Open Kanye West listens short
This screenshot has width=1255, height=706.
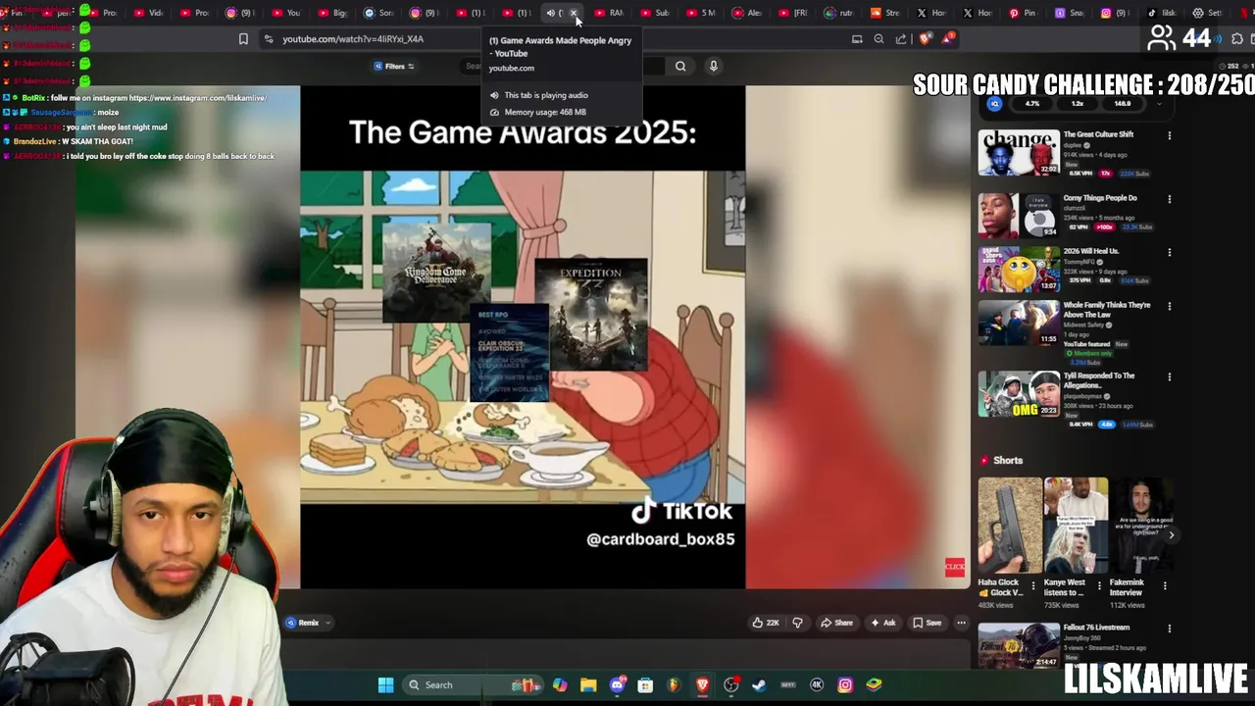coord(1076,525)
